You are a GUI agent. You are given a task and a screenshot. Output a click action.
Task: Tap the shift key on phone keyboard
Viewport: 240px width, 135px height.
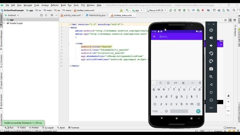coord(155,104)
